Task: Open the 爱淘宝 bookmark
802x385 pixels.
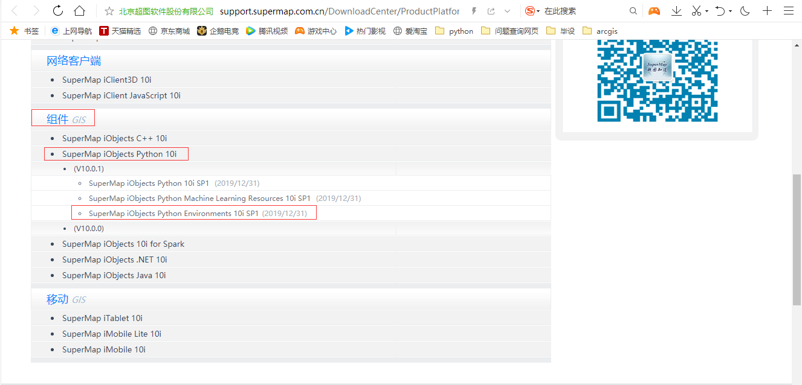Action: 410,31
